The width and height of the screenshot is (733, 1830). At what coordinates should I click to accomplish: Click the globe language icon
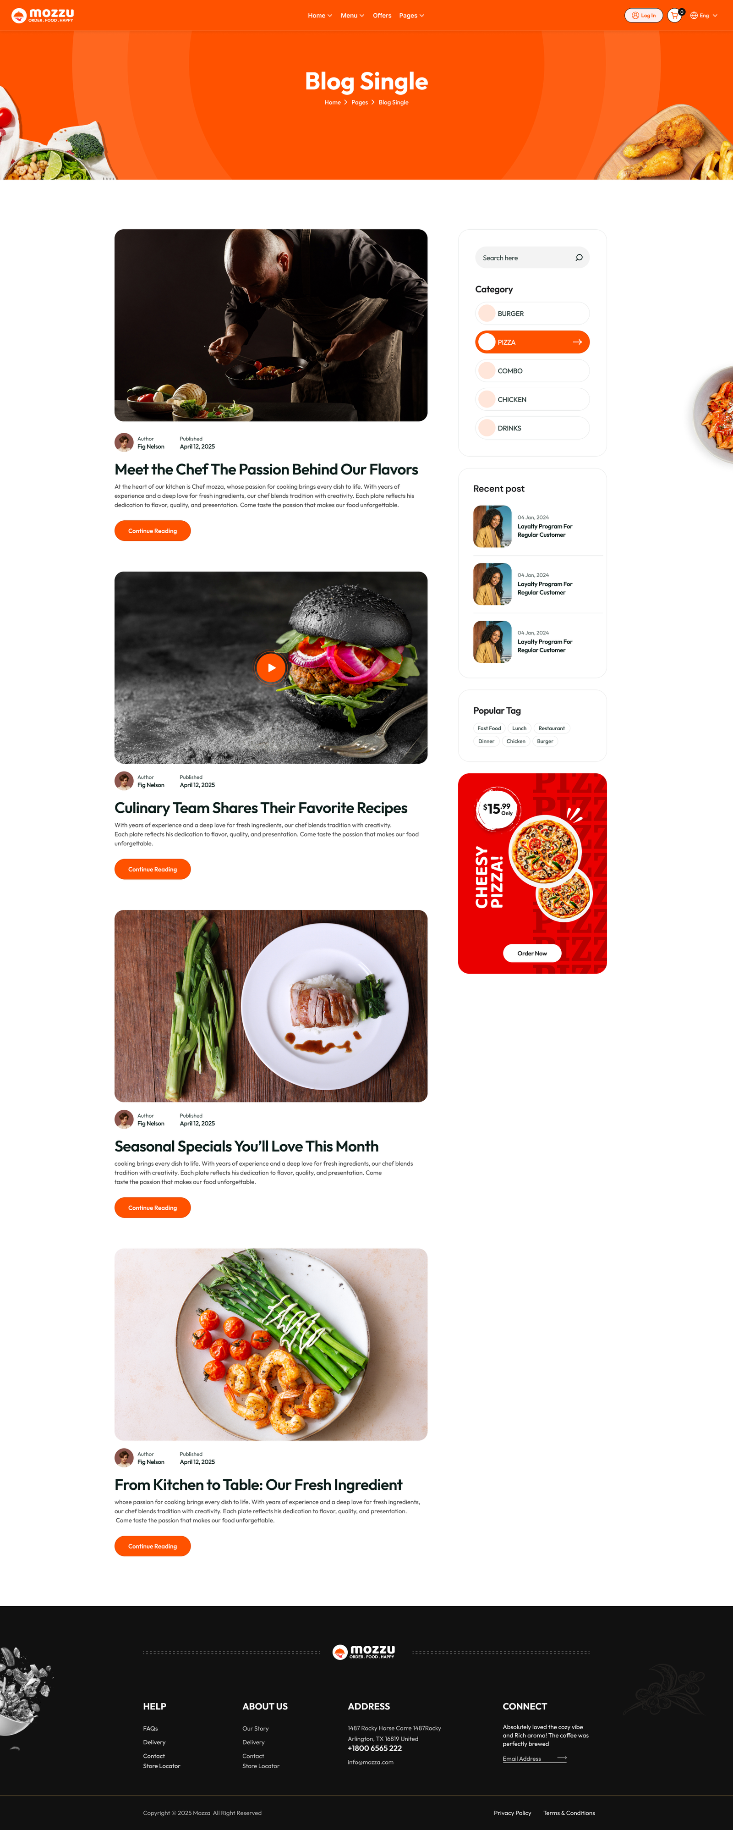coord(694,15)
